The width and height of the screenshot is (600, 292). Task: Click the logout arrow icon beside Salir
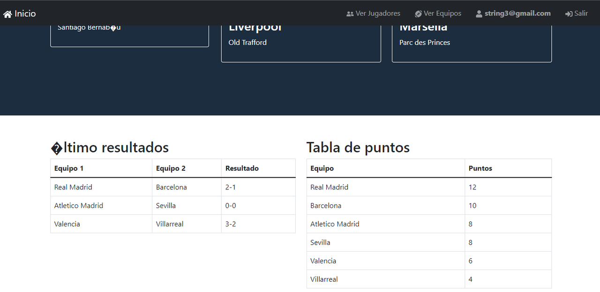[568, 13]
